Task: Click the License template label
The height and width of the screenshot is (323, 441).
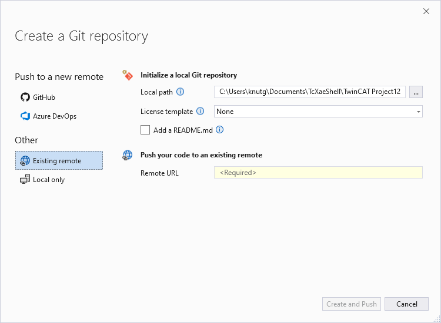Action: pos(167,112)
